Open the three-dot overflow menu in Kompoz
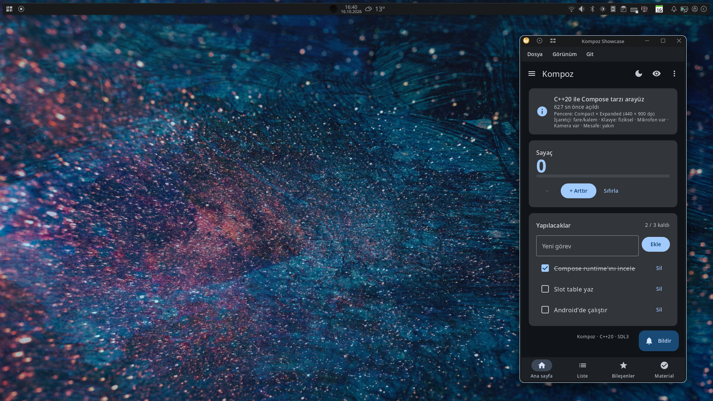Viewport: 713px width, 401px height. click(674, 74)
